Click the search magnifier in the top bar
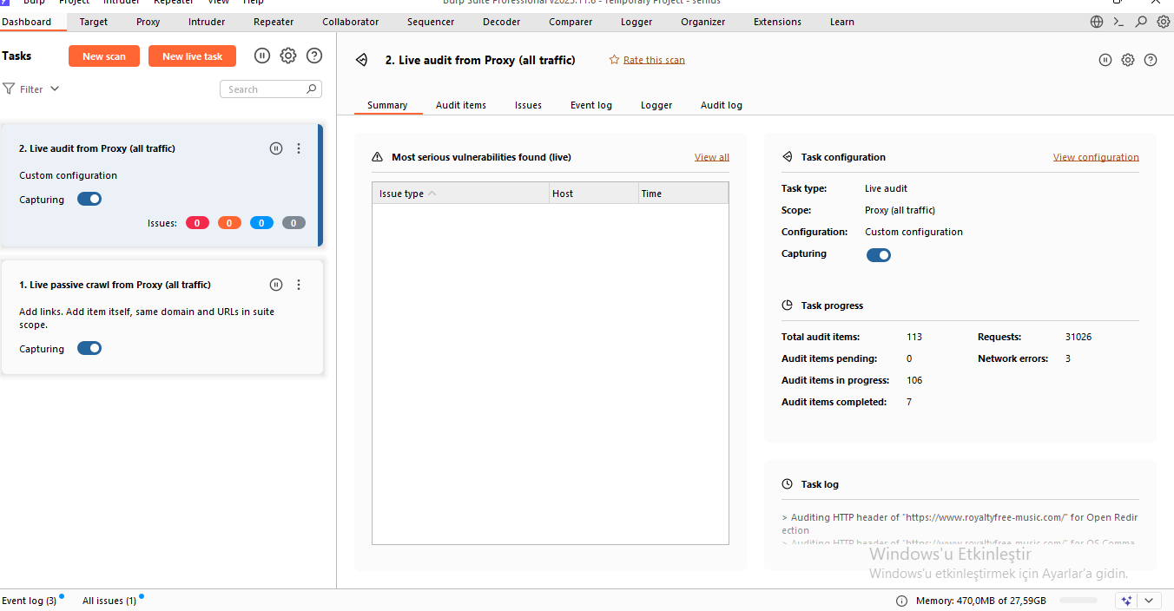The image size is (1174, 611). click(1141, 22)
